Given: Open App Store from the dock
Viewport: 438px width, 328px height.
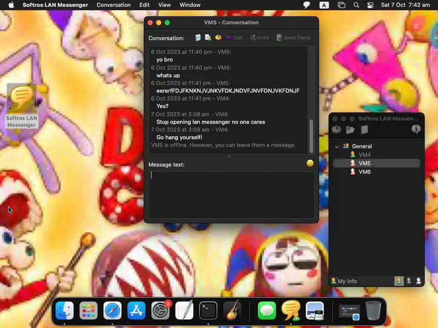Looking at the screenshot, I should pyautogui.click(x=136, y=310).
